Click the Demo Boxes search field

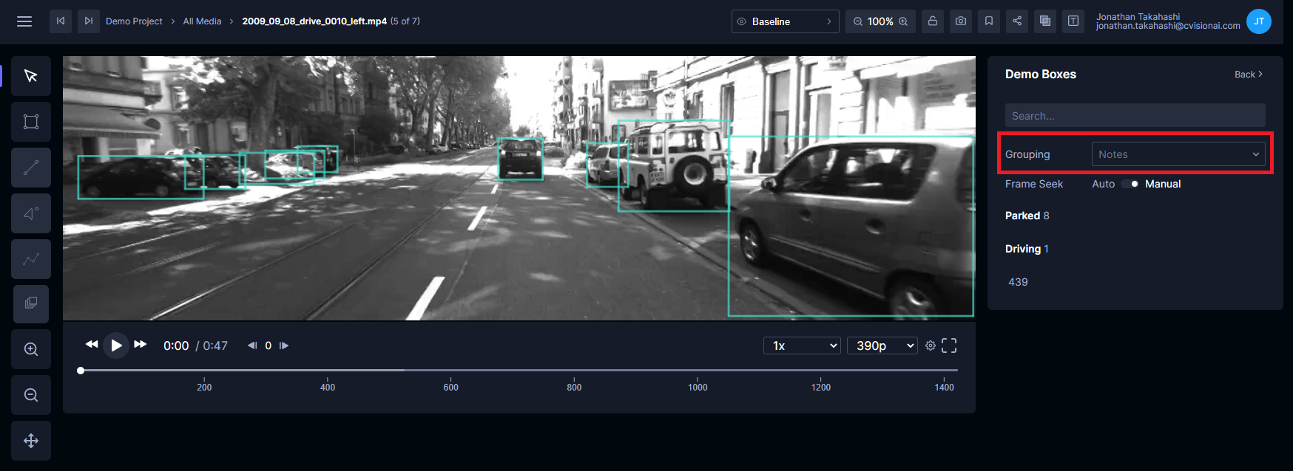(1135, 116)
